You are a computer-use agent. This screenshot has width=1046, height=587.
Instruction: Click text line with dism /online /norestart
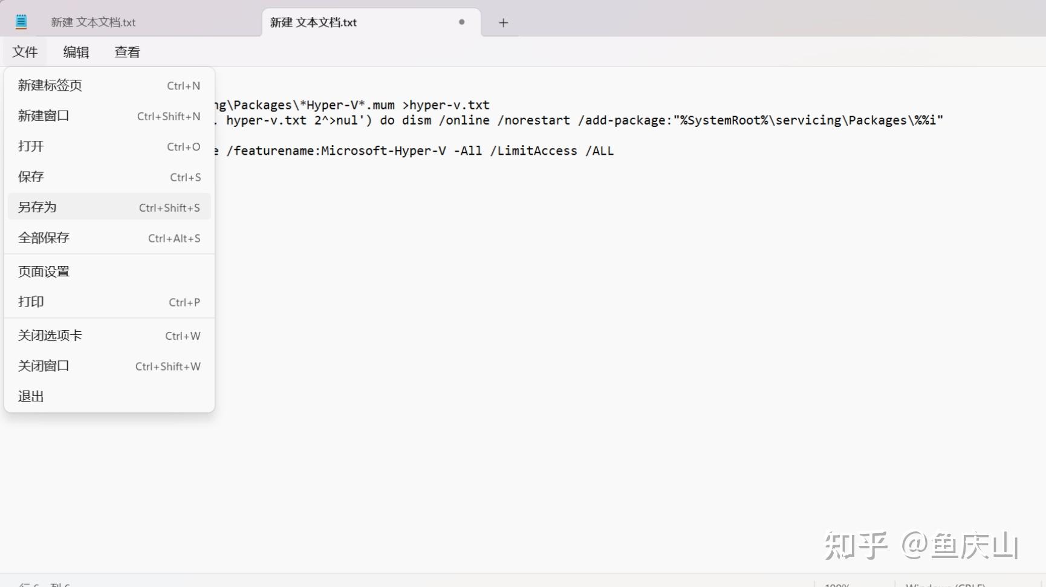[579, 120]
